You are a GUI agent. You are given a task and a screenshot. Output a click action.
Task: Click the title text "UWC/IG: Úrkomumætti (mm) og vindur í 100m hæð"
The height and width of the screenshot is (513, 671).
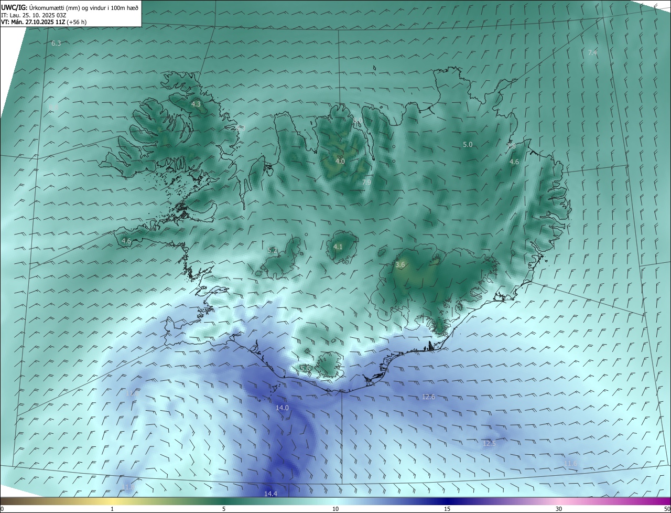tap(70, 7)
